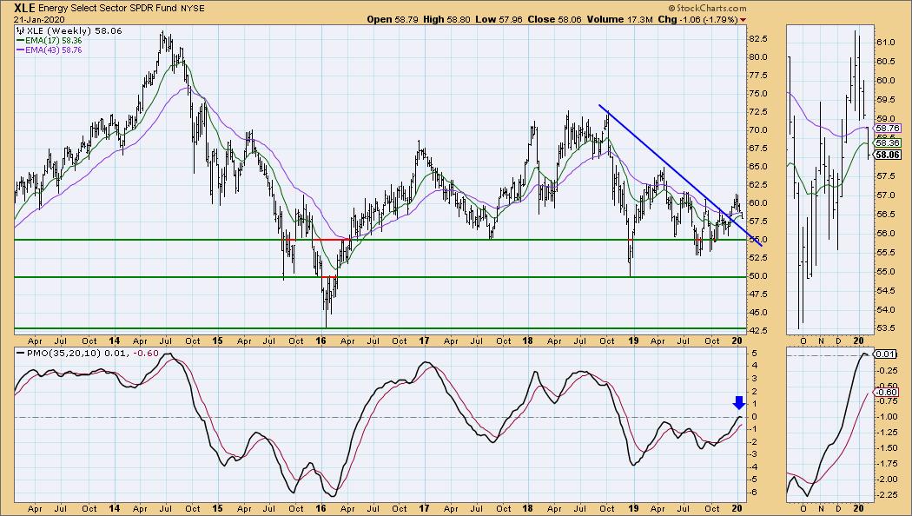Click the High 58.80 value
912x516 pixels.
[445, 19]
